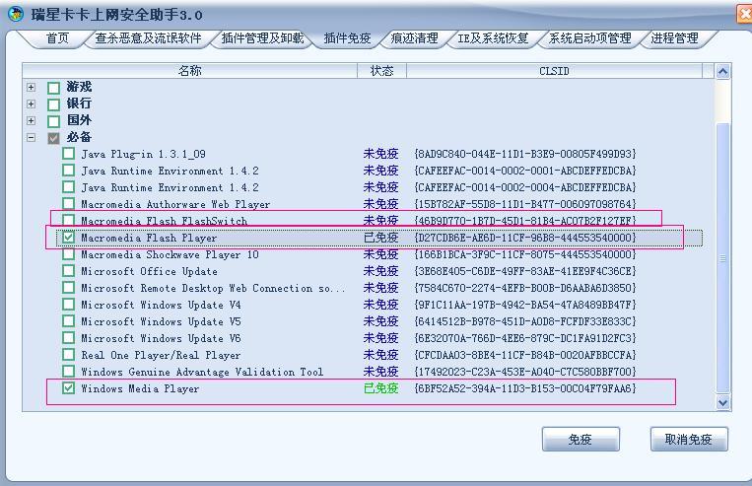Check the 游戏 category checkbox
The height and width of the screenshot is (486, 752).
click(53, 88)
